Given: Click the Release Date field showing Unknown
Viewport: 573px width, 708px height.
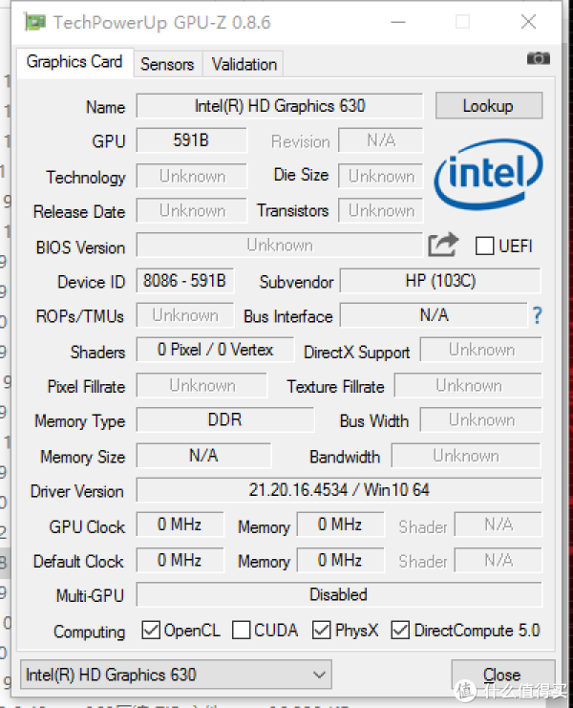Looking at the screenshot, I should (192, 210).
